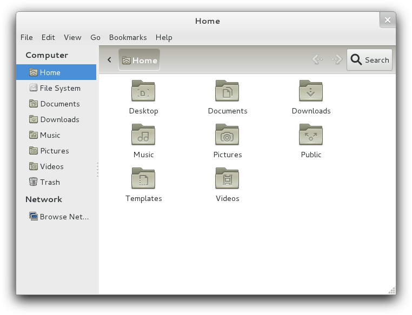Image resolution: width=412 pixels, height=315 pixels.
Task: Click the Home path bar button
Action: pyautogui.click(x=139, y=60)
